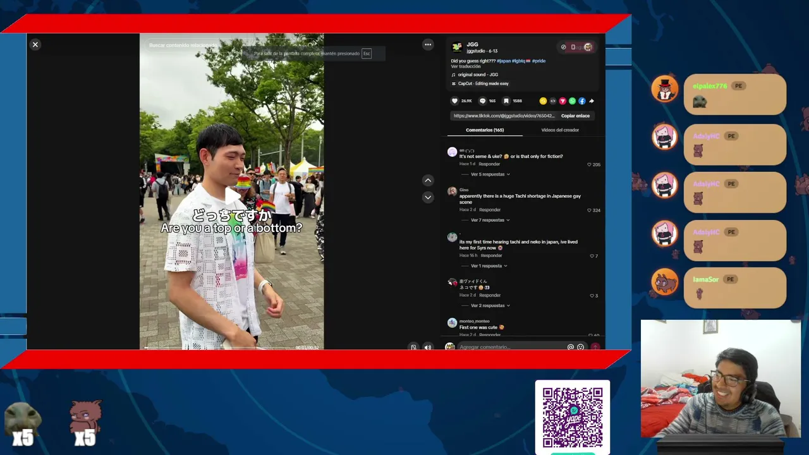
Task: Open the compass icon in top-right pill
Action: (564, 47)
